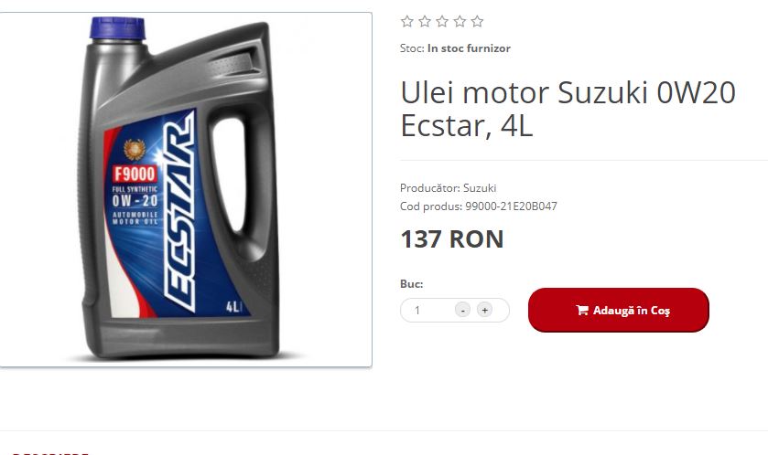
Task: Click the In stoc furnizor stock status
Action: point(469,48)
